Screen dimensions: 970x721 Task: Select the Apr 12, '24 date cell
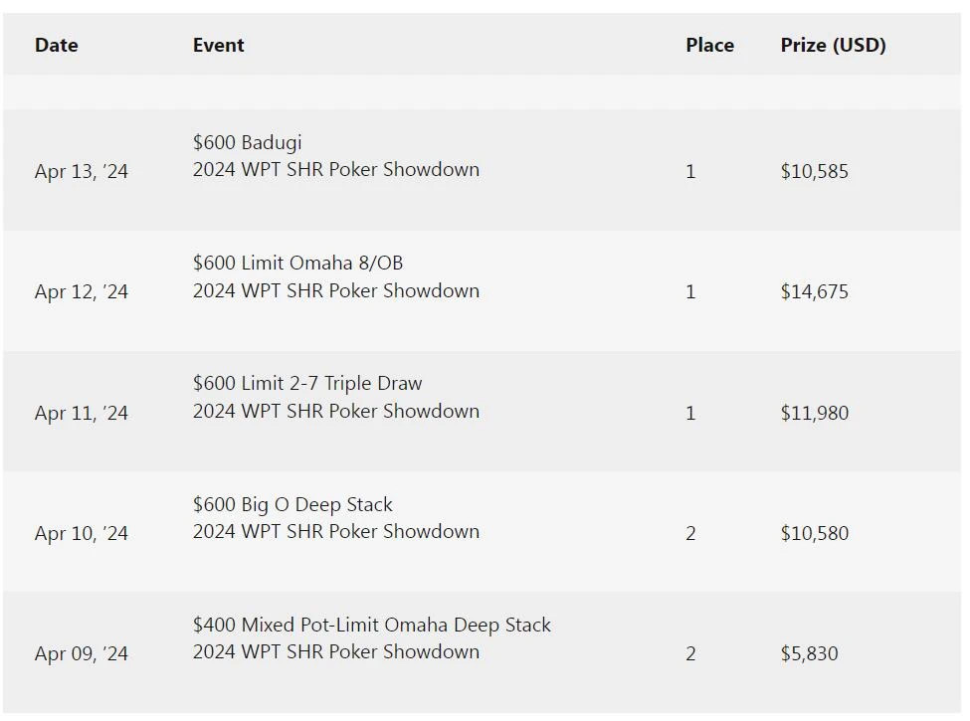(x=82, y=292)
